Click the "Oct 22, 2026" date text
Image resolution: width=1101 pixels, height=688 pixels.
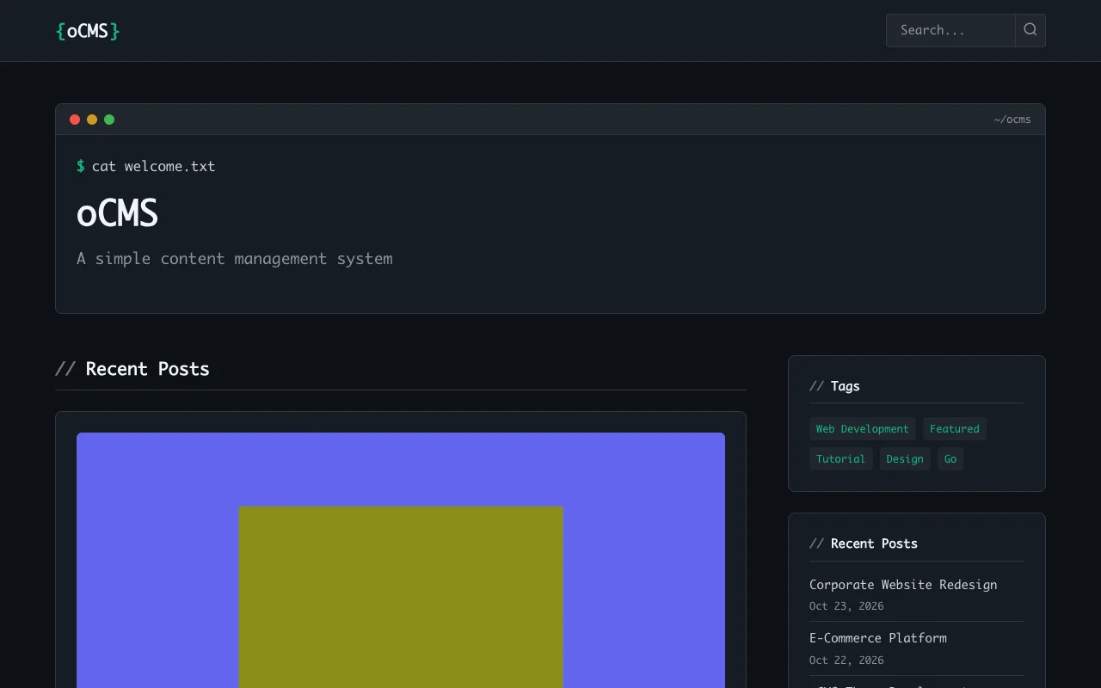pyautogui.click(x=846, y=660)
